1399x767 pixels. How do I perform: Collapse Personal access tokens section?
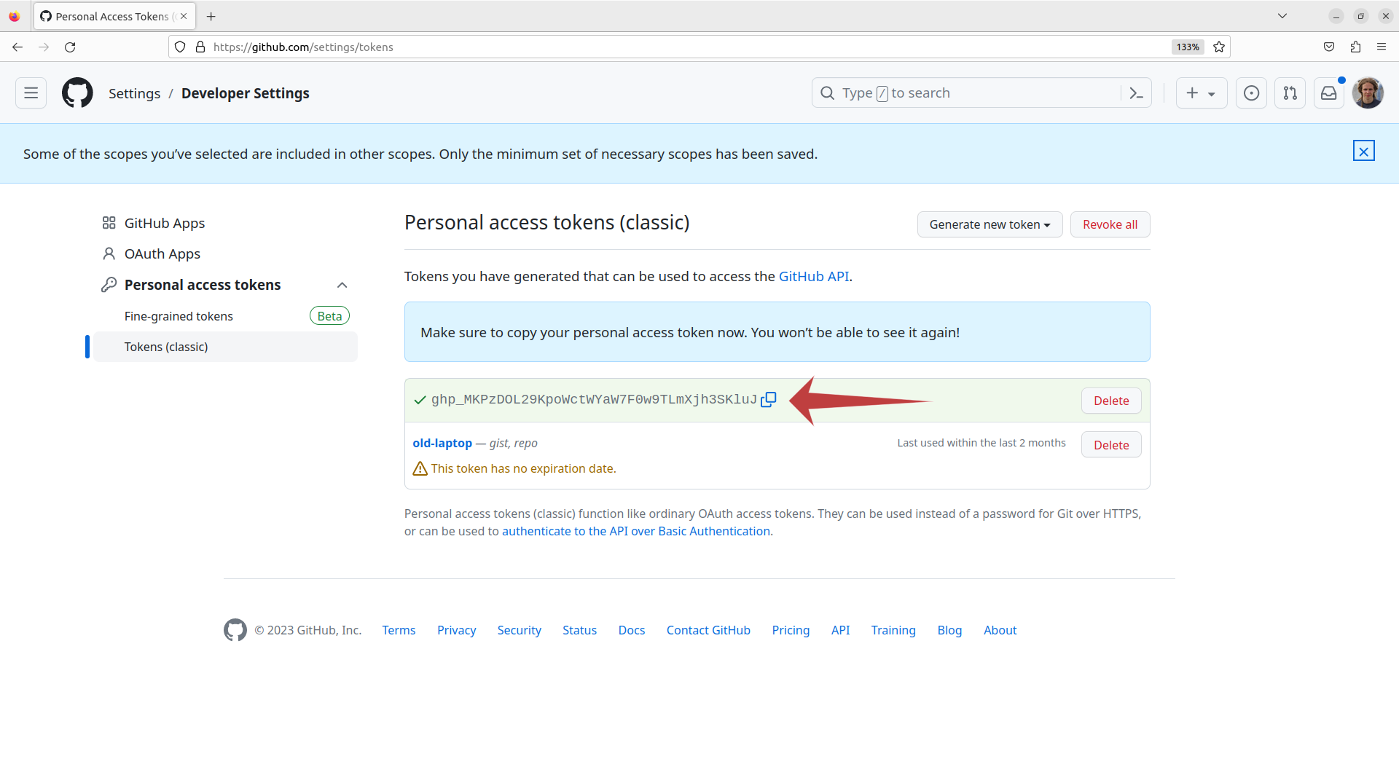coord(342,285)
